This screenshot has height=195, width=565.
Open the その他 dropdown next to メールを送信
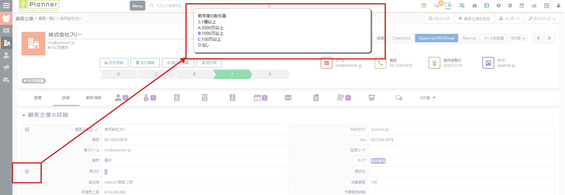click(x=518, y=38)
